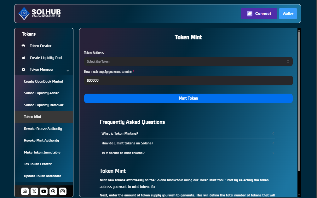Select Create OpenBook Market

pyautogui.click(x=43, y=81)
